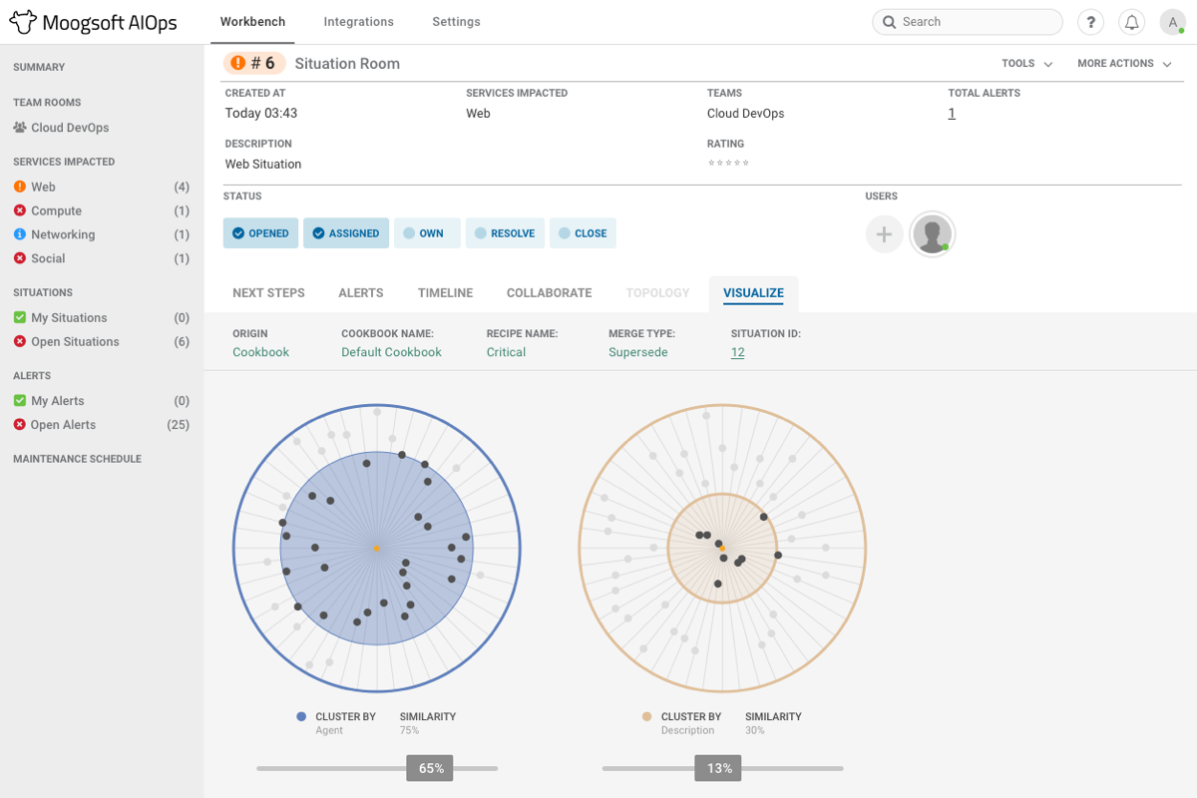The height and width of the screenshot is (798, 1197).
Task: Open the Integrations tab
Action: pyautogui.click(x=358, y=22)
